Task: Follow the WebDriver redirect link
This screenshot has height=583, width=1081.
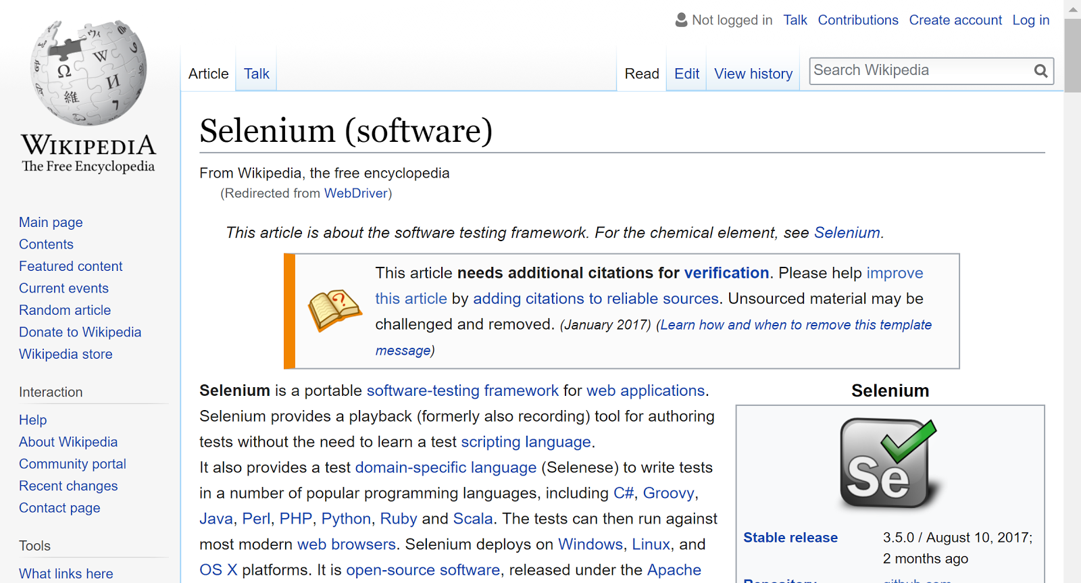Action: (355, 193)
